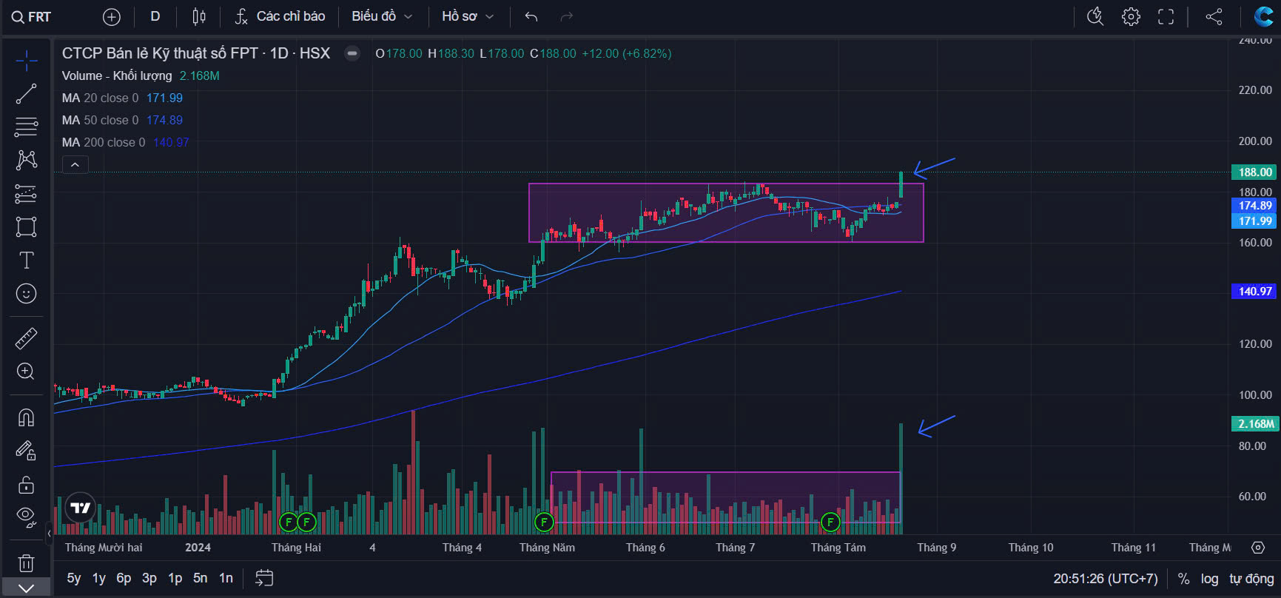Viewport: 1281px width, 598px height.
Task: Toggle lock all drawings
Action: pos(26,485)
